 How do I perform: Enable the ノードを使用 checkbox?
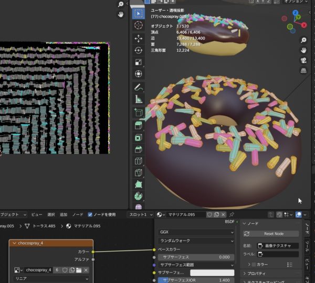click(90, 214)
